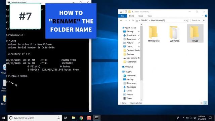Open the View ribbon tab
Screen dimensions: 215x121
point(149,16)
